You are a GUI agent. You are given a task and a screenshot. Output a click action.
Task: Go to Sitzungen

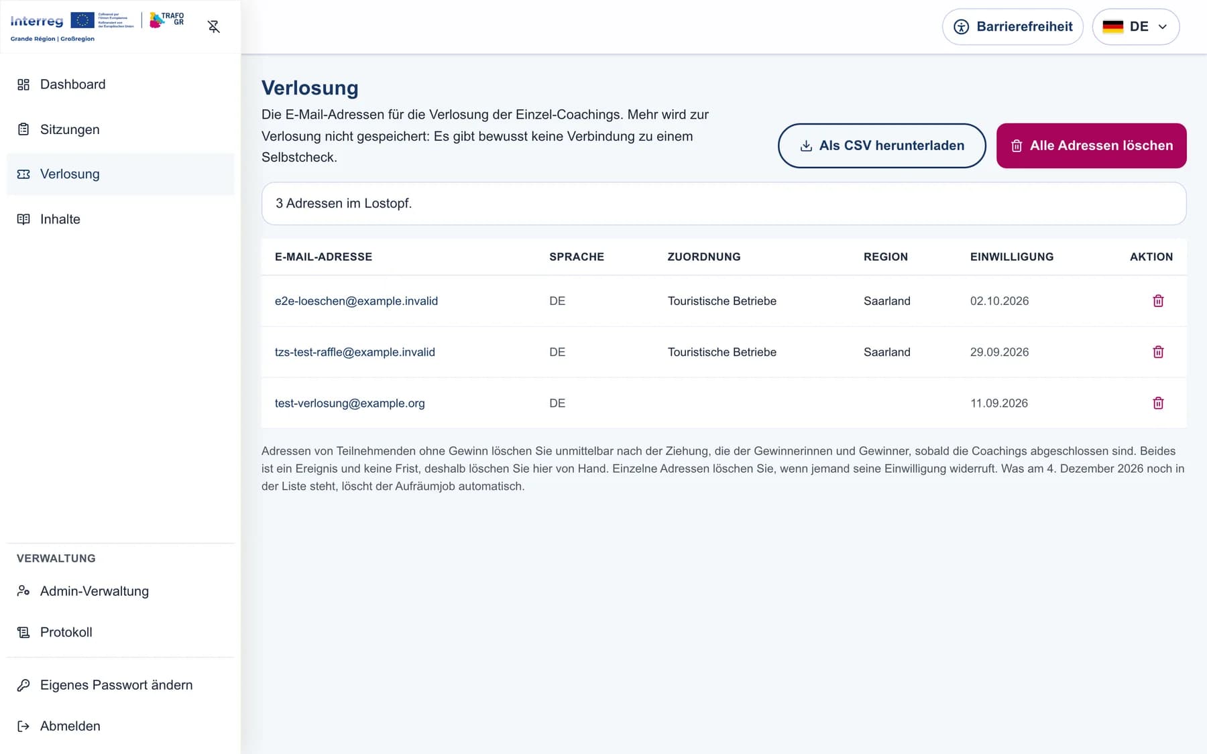[x=121, y=129]
